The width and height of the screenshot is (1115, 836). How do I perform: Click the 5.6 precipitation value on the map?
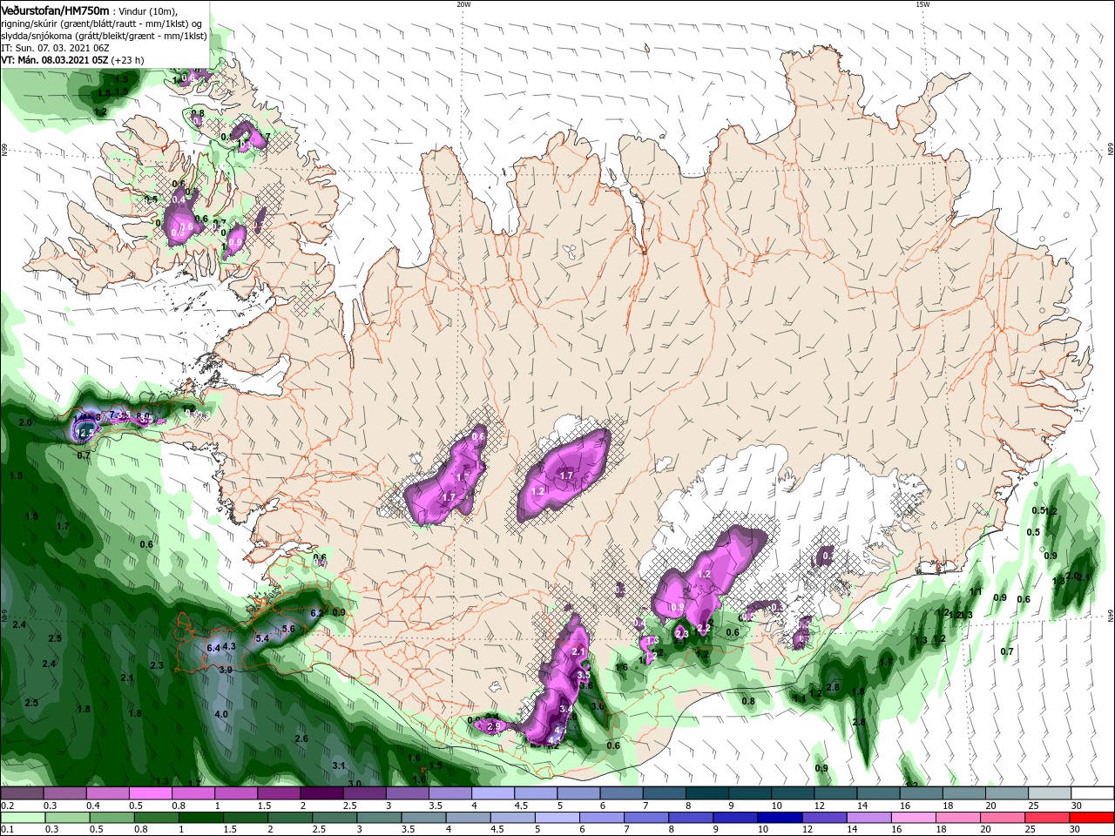[x=289, y=629]
